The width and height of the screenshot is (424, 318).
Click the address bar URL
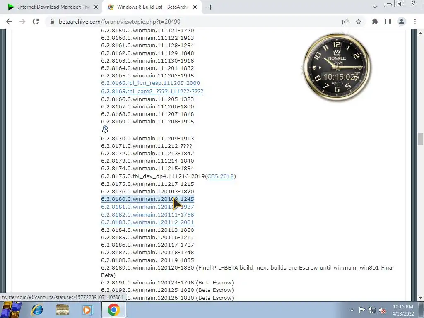pyautogui.click(x=120, y=22)
